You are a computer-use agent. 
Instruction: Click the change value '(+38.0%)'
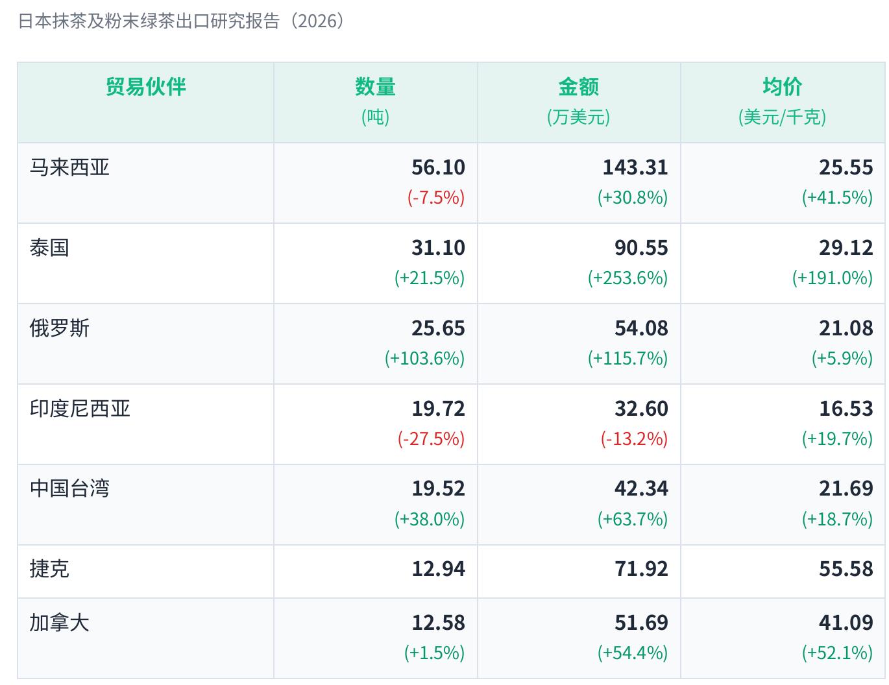click(x=430, y=519)
